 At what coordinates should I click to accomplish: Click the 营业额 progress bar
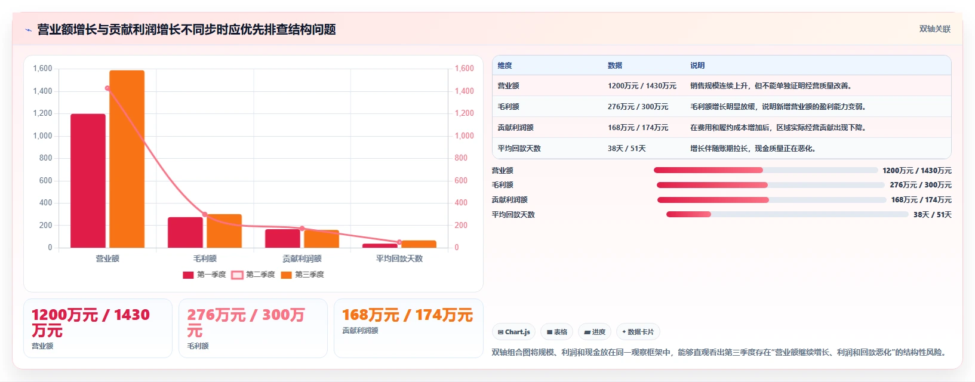tap(765, 170)
